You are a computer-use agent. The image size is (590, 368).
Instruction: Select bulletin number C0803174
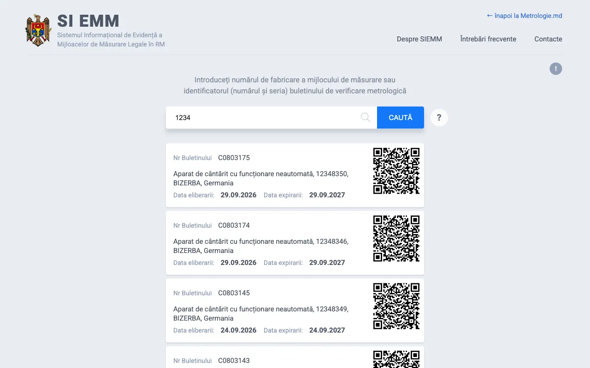(234, 225)
